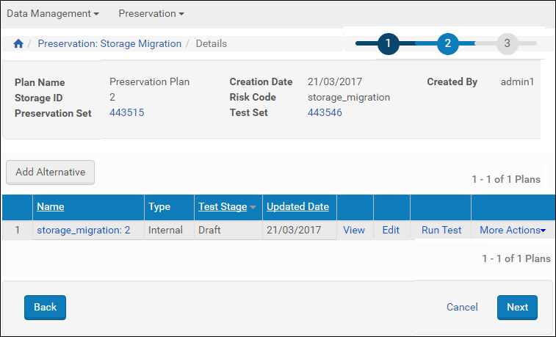Select step 2 in the wizard progress
Image resolution: width=556 pixels, height=337 pixels.
coord(447,43)
